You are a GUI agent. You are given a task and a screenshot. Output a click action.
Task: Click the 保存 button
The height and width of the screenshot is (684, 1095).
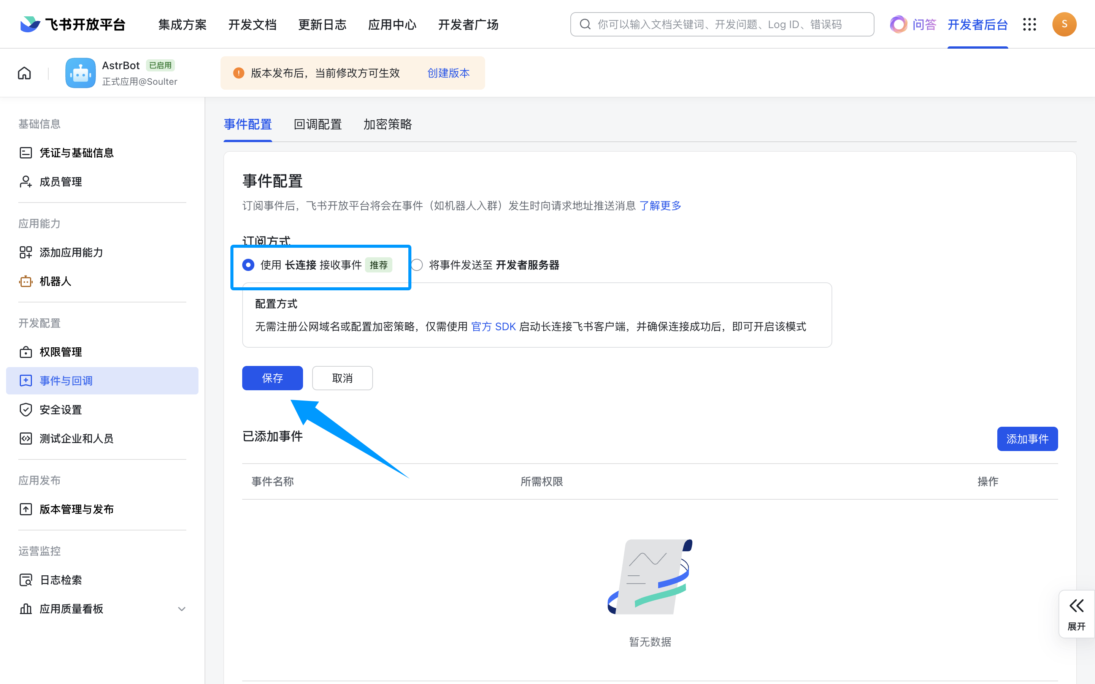(x=272, y=378)
